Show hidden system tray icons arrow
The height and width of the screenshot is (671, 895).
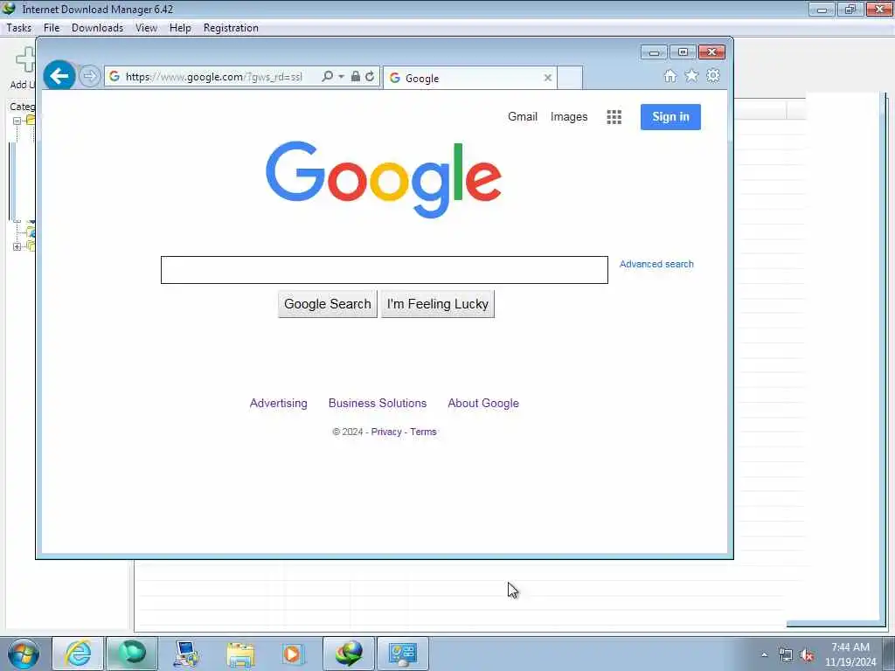pos(764,654)
